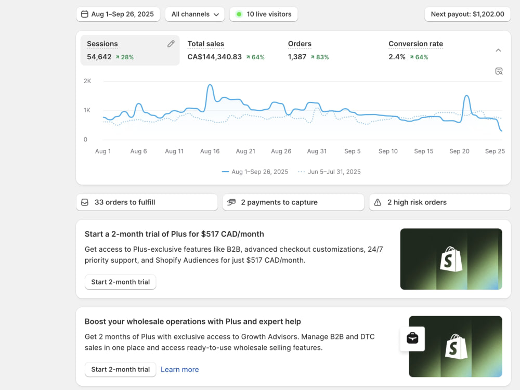Toggle Jun 5–Jul 31, 2025 legend series
This screenshot has height=390, width=520.
[329, 172]
